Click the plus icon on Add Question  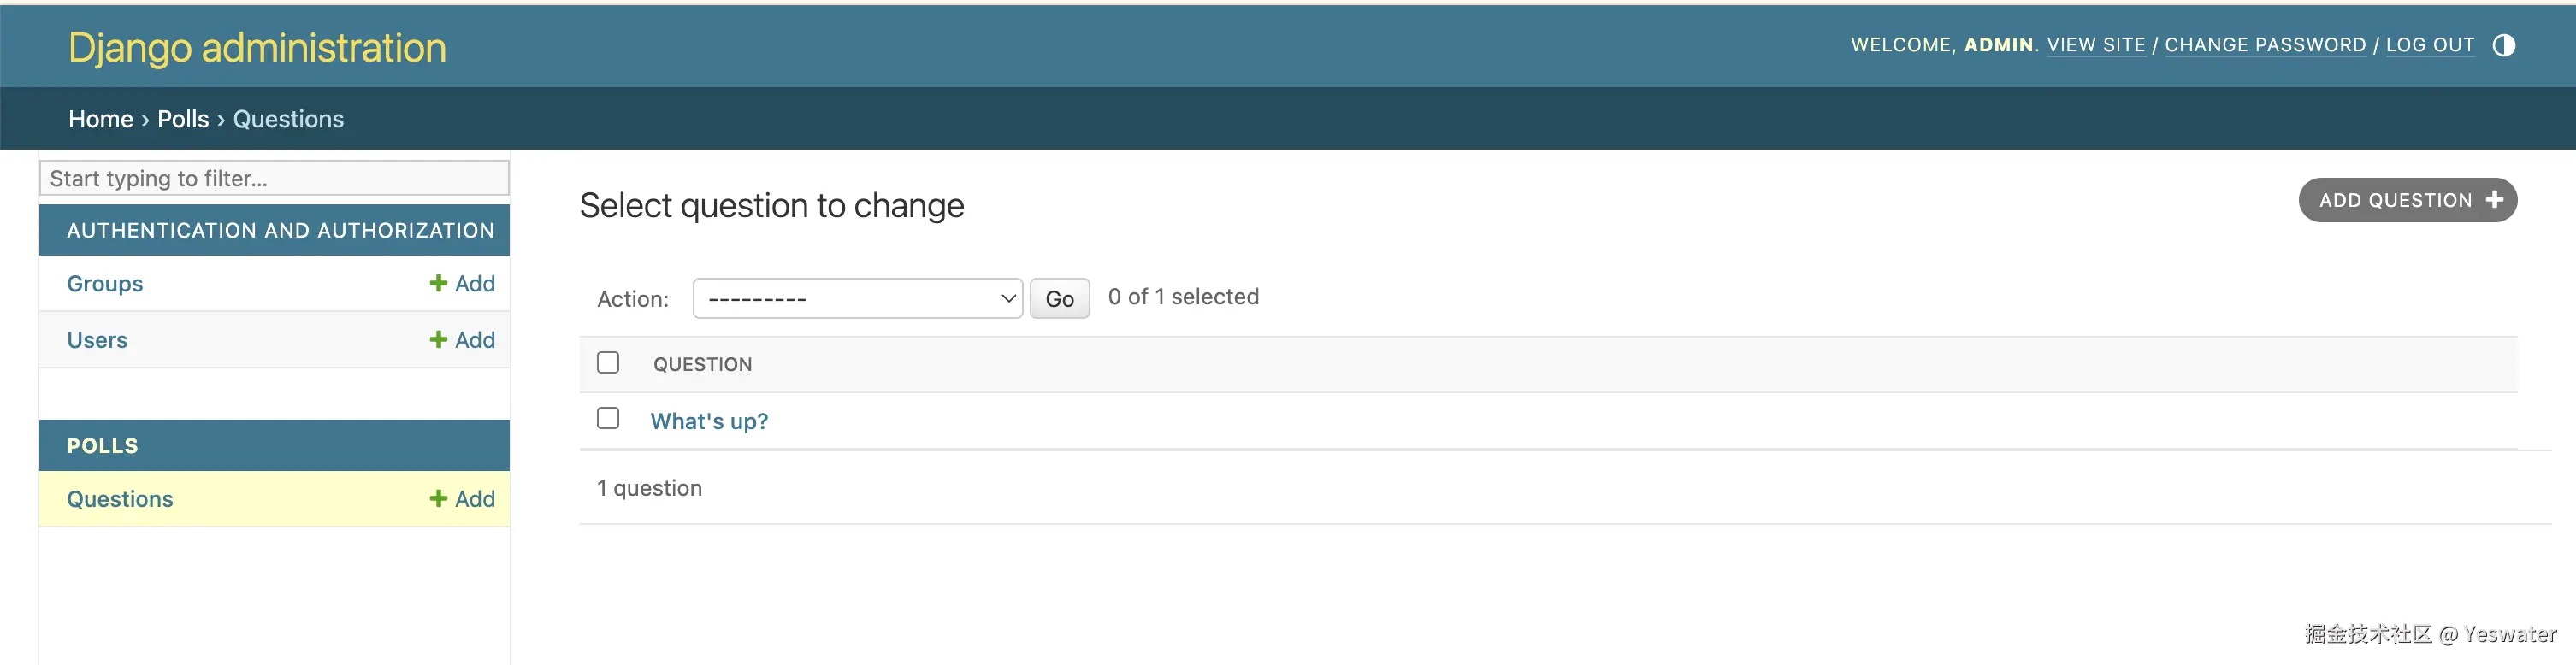coord(2495,200)
